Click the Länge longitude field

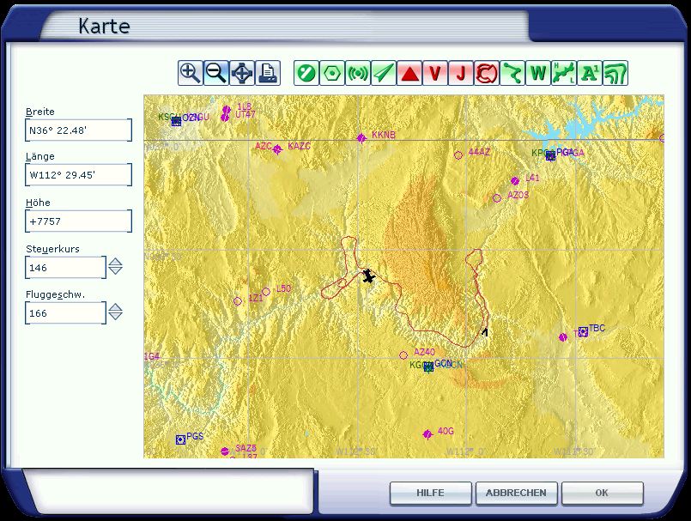[78, 175]
